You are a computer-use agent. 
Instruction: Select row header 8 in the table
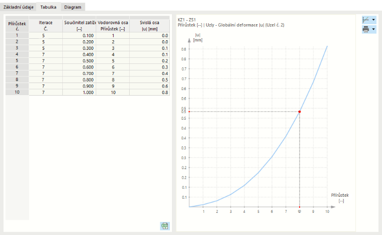pyautogui.click(x=17, y=80)
